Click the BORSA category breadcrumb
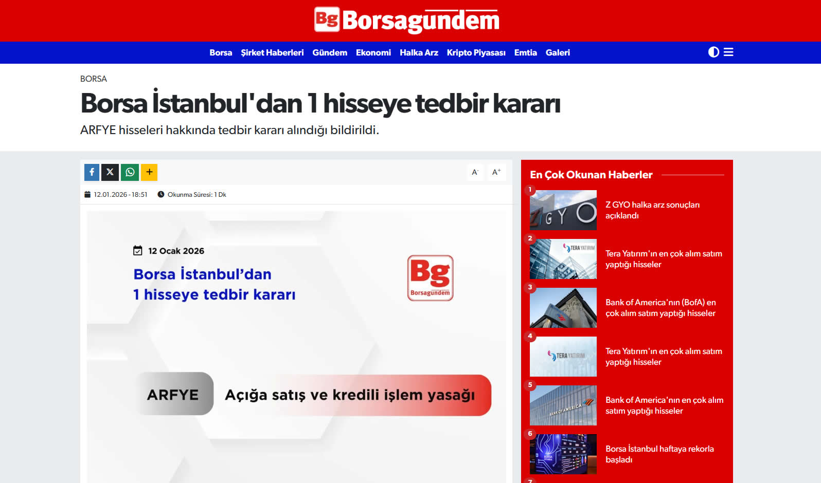Screen dimensions: 821x483 pyautogui.click(x=94, y=79)
